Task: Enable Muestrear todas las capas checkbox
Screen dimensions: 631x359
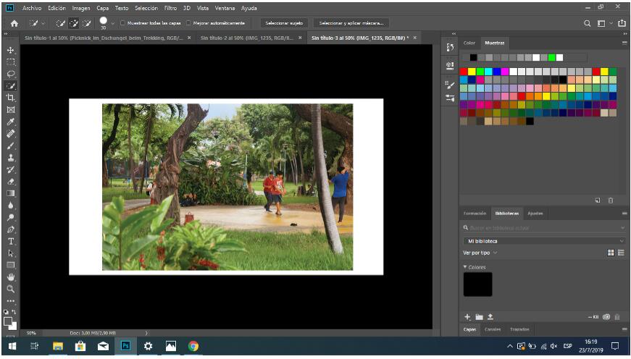Action: (x=123, y=23)
